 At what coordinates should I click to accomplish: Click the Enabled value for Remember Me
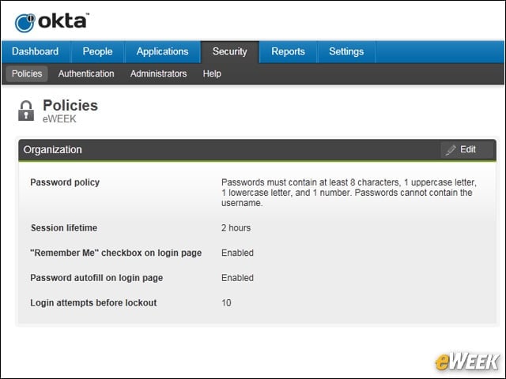click(237, 253)
